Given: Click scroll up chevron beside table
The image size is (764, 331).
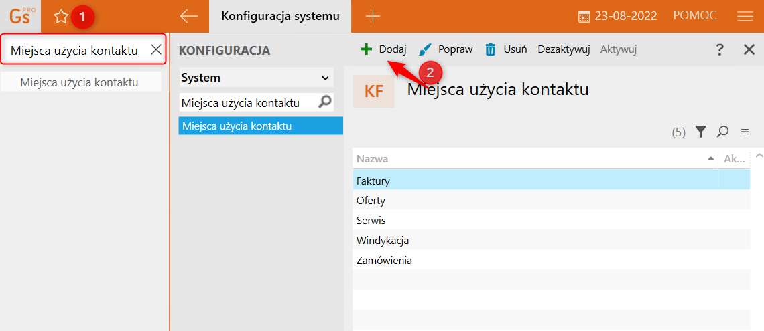Looking at the screenshot, I should point(758,156).
